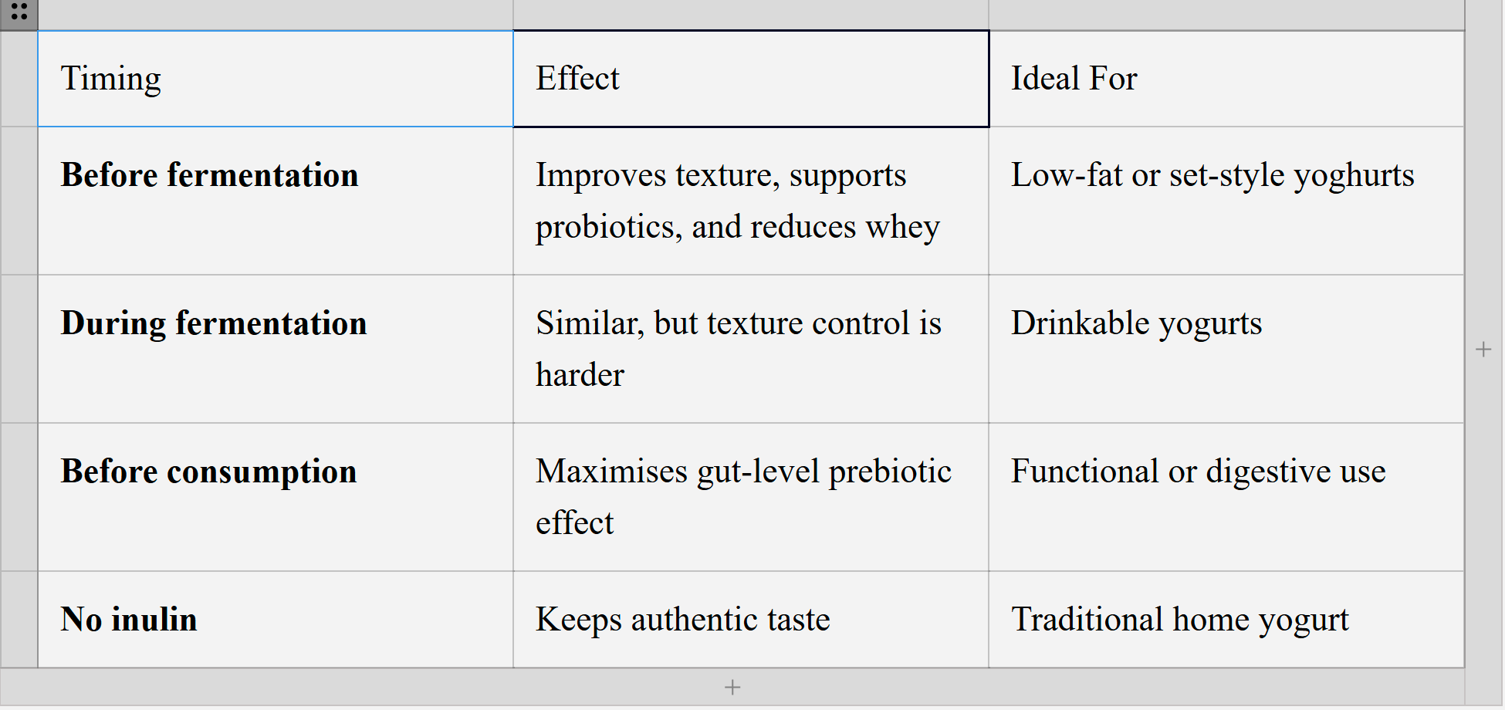Click the table drag handle icon
This screenshot has width=1505, height=710.
coord(19,12)
